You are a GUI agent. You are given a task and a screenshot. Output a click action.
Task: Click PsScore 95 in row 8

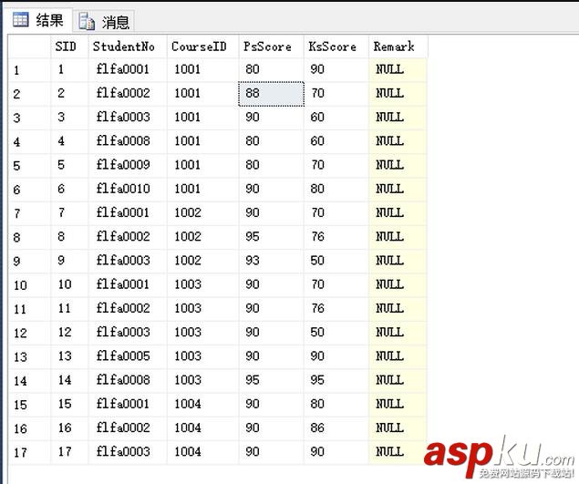[272, 237]
